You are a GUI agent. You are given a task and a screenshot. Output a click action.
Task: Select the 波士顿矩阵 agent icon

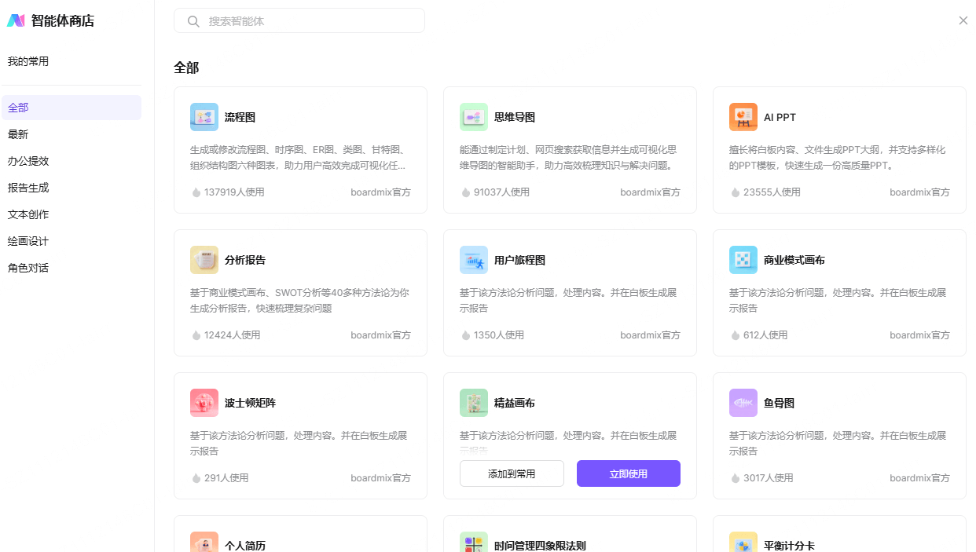point(204,403)
